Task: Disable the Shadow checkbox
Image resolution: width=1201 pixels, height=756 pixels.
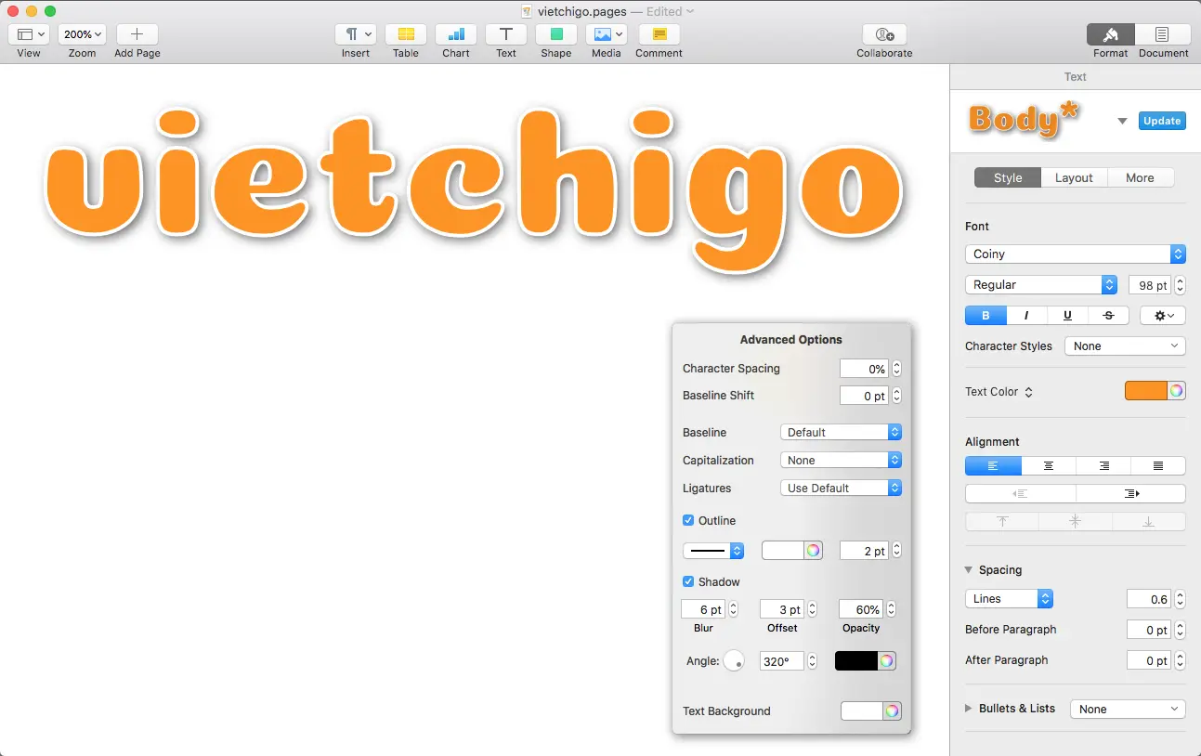Action: point(688,582)
